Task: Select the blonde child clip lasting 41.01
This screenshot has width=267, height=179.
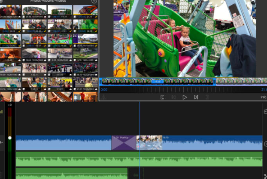Action: tap(85, 84)
